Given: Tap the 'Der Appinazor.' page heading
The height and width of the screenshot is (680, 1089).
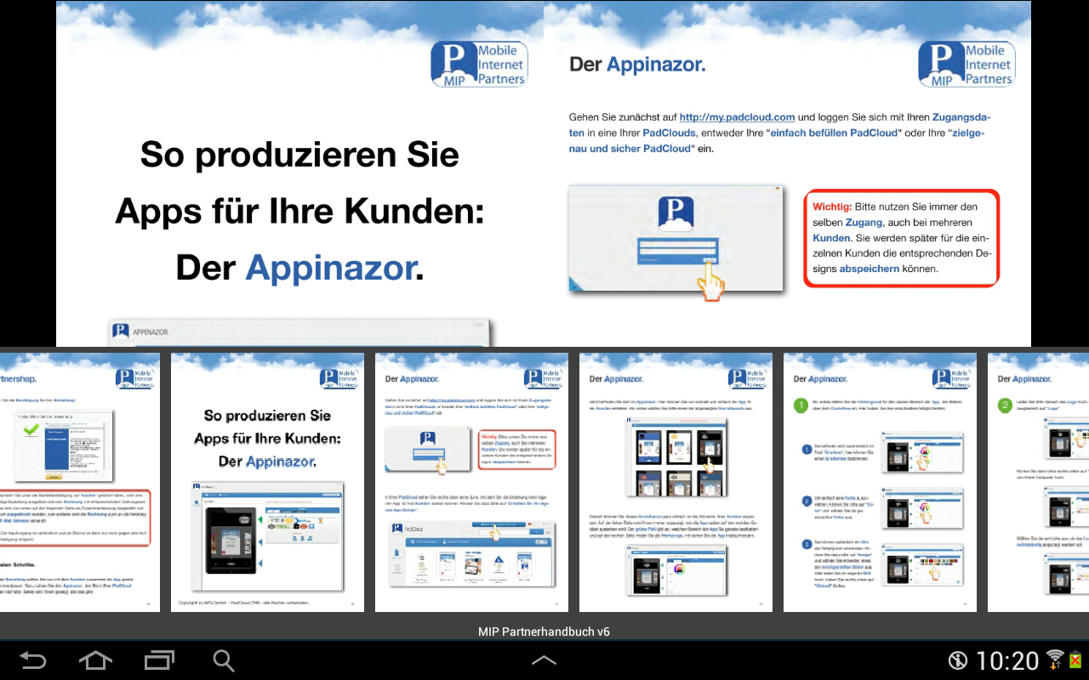Looking at the screenshot, I should [637, 65].
